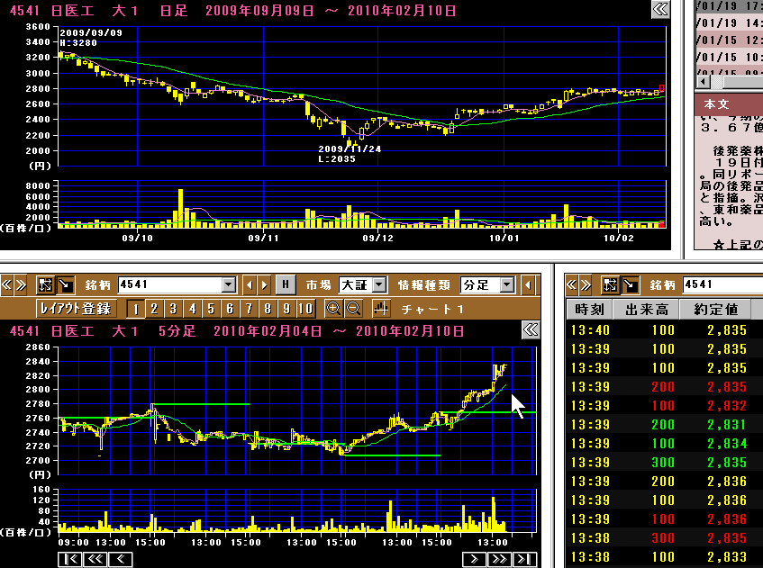Click the H button beside stock code
The height and width of the screenshot is (568, 763).
pos(284,285)
